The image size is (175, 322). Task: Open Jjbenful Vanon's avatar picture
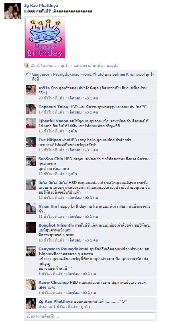pyautogui.click(x=31, y=123)
